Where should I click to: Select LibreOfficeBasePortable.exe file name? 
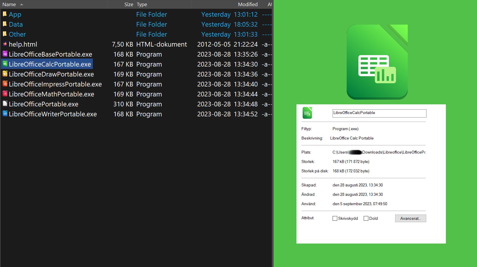(x=50, y=54)
